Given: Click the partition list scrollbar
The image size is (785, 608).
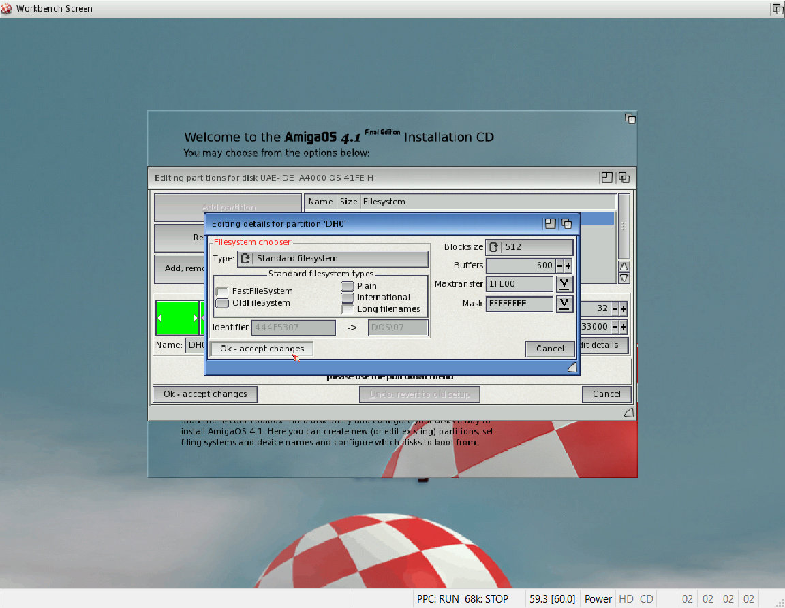Looking at the screenshot, I should click(x=624, y=226).
